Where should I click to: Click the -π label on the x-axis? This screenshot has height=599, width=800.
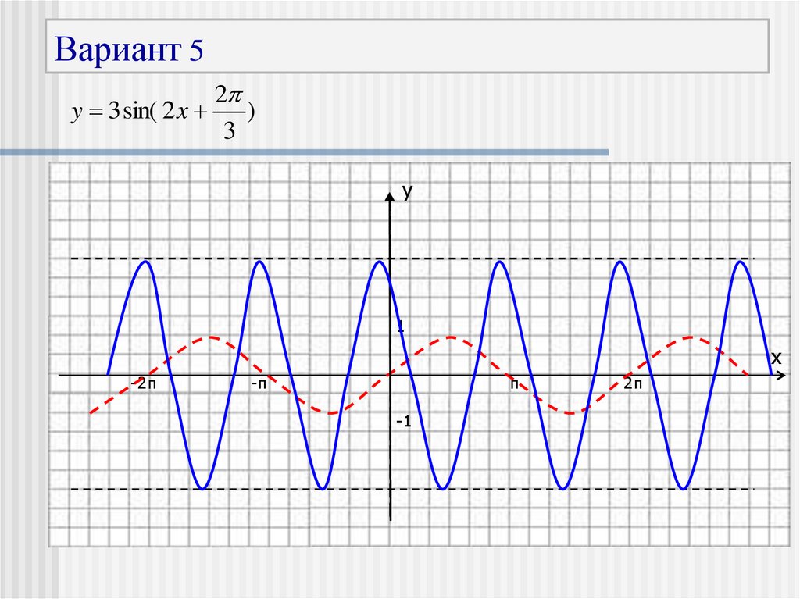point(259,383)
